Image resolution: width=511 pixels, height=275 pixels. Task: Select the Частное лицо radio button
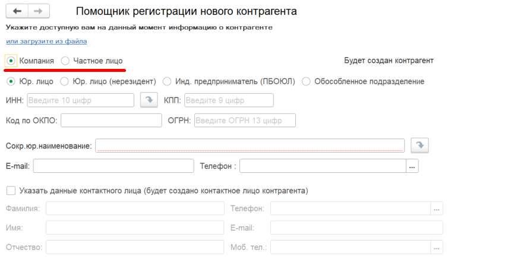tap(65, 61)
